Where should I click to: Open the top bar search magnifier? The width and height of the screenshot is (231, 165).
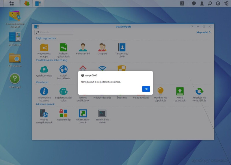(210, 3)
